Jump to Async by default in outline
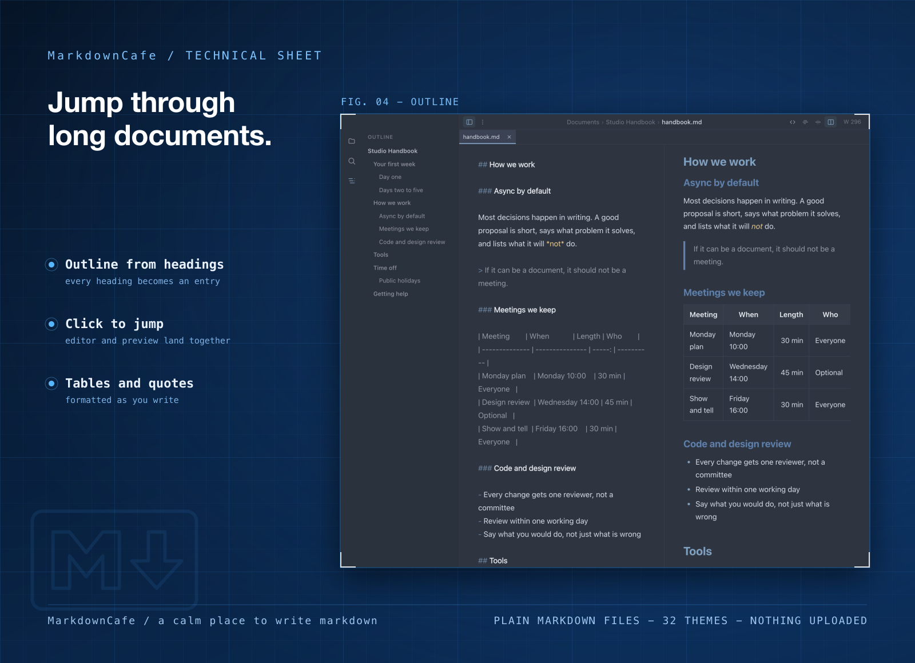Viewport: 915px width, 663px height. pyautogui.click(x=401, y=216)
